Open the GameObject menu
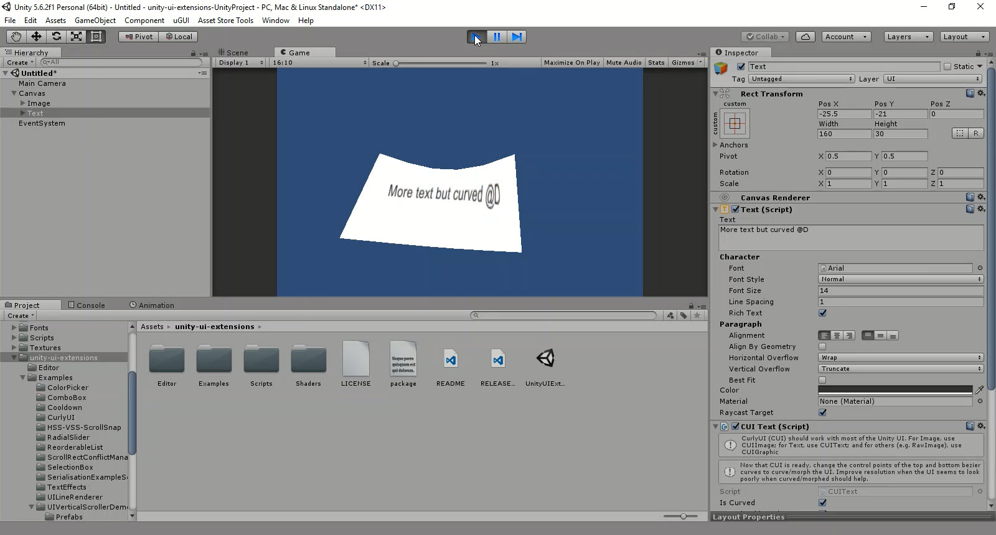The height and width of the screenshot is (535, 996). [x=95, y=21]
